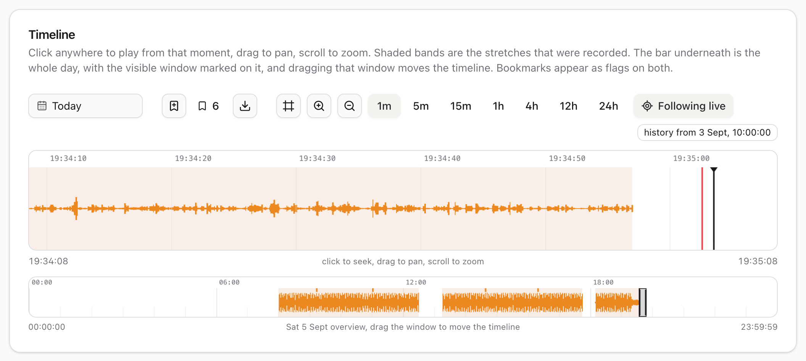
Task: Switch to the 12h zoom range
Action: pyautogui.click(x=568, y=106)
